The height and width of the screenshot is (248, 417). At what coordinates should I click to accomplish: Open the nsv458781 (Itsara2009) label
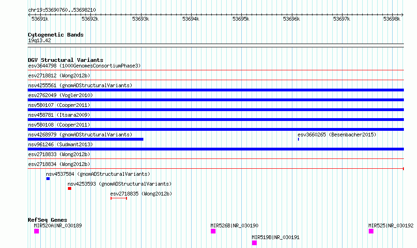pyautogui.click(x=59, y=115)
